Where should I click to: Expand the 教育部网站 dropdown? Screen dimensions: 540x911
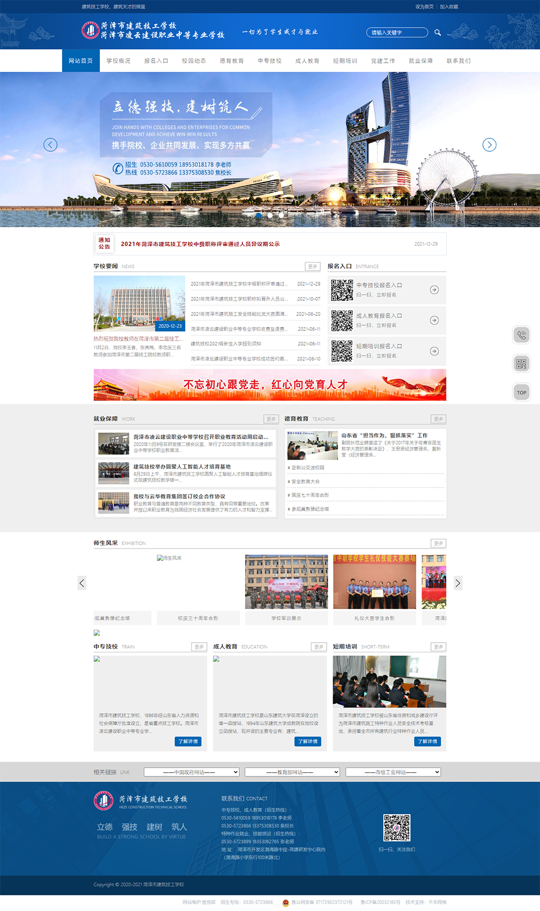[292, 772]
